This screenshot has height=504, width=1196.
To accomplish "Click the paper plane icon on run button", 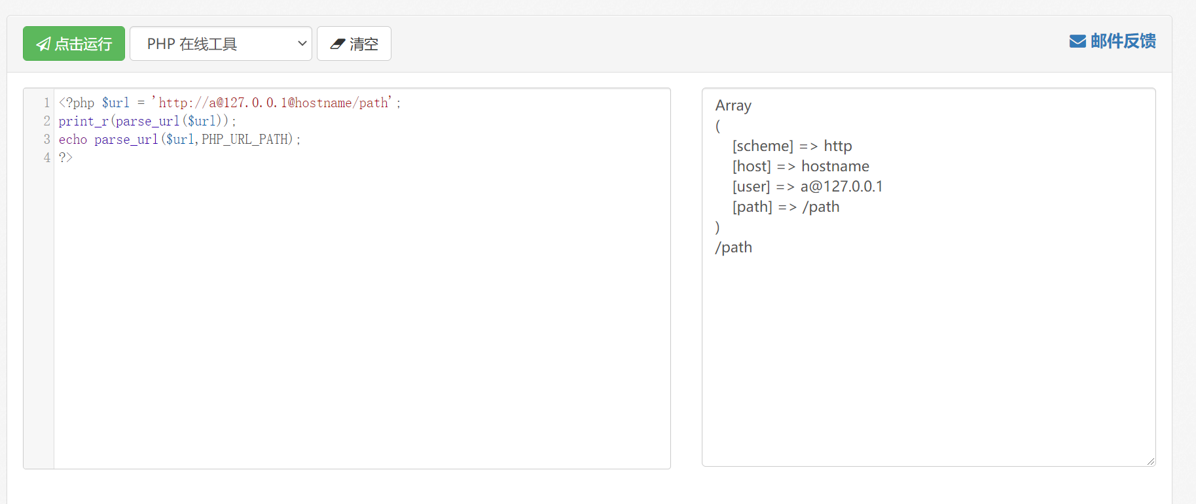I will tap(43, 44).
